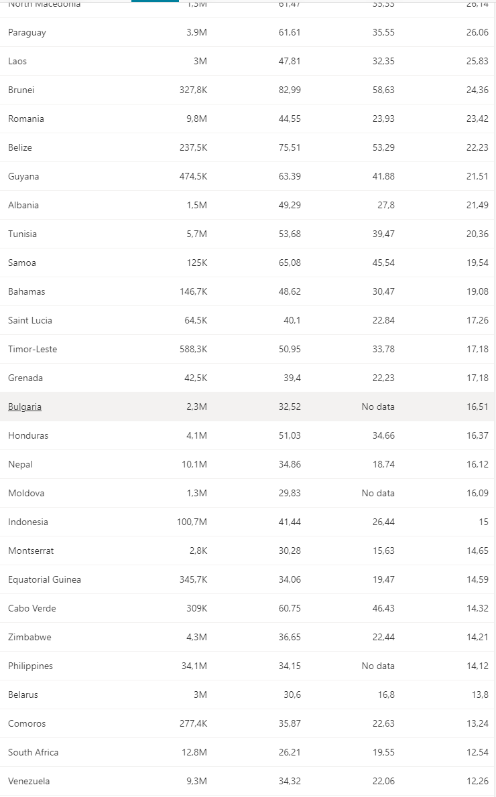Open the Bulgaria country link
Screen dimensions: 496x797
(x=24, y=407)
